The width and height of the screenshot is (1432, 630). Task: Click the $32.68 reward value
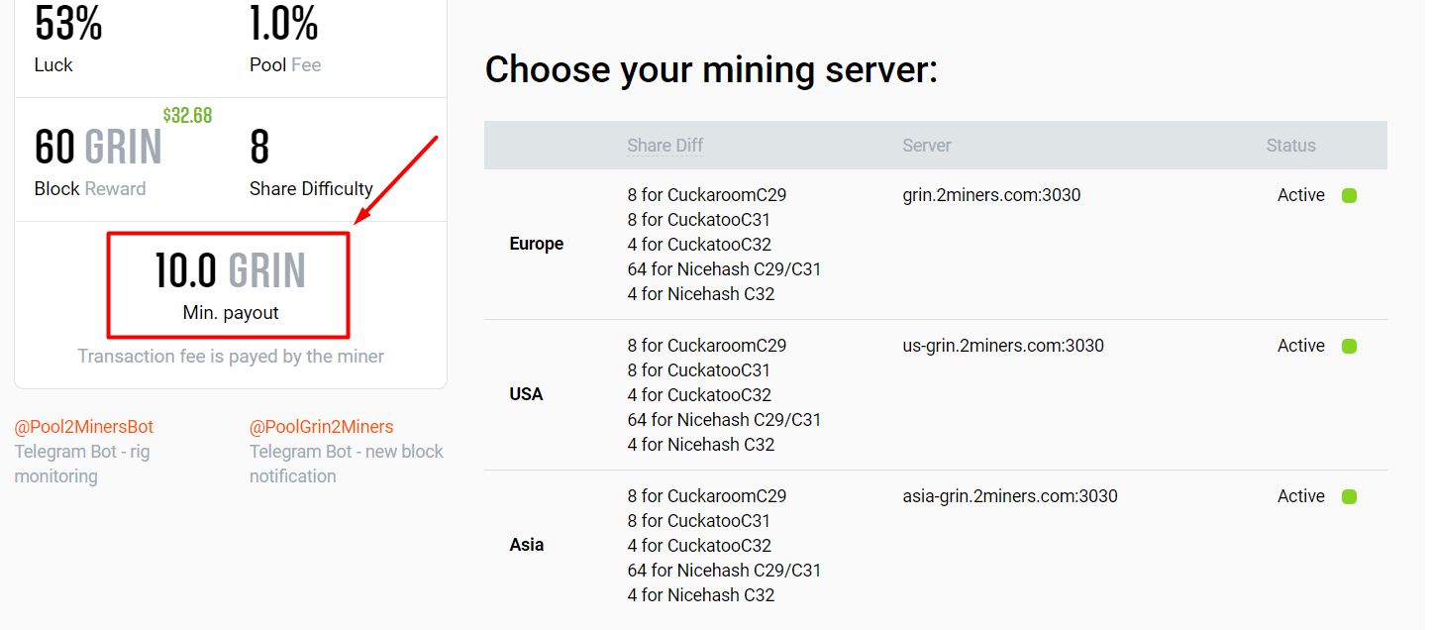[187, 115]
